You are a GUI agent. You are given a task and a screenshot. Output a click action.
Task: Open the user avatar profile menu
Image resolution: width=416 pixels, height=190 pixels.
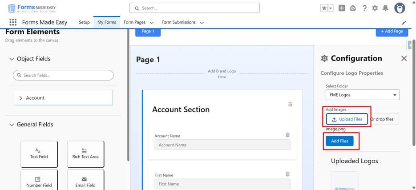(x=400, y=8)
